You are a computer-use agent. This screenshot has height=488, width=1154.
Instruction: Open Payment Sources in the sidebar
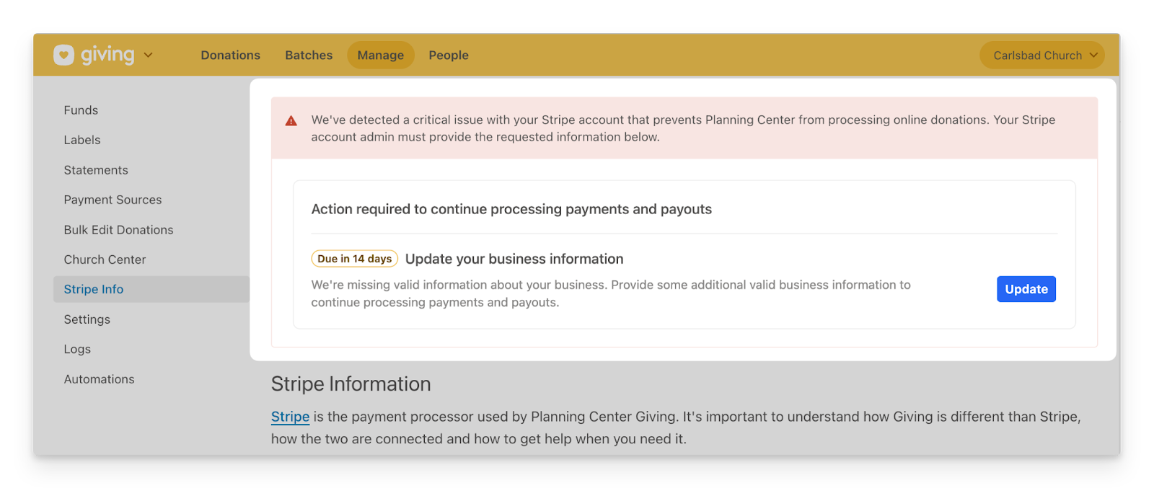[113, 200]
